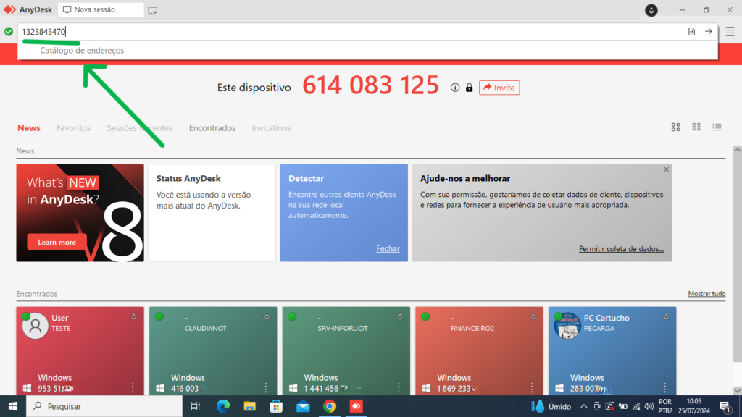
Task: Open Google Chrome from the taskbar
Action: 330,406
